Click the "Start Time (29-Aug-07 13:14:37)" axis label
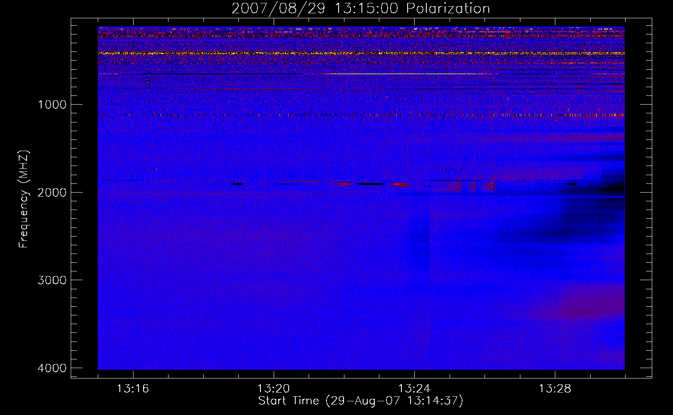Image resolution: width=673 pixels, height=415 pixels. (361, 401)
